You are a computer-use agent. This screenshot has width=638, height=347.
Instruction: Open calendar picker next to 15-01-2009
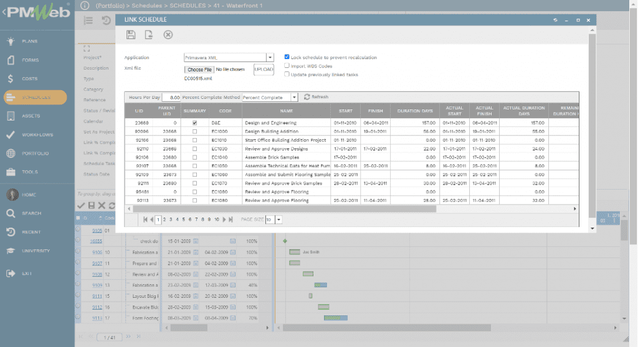[196, 241]
